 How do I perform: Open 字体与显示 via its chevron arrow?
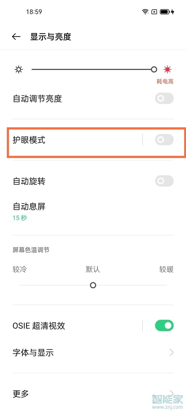point(172,352)
